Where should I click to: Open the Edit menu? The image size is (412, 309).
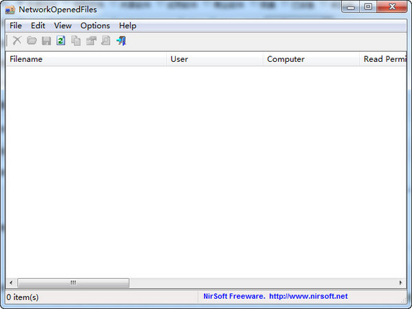click(38, 26)
